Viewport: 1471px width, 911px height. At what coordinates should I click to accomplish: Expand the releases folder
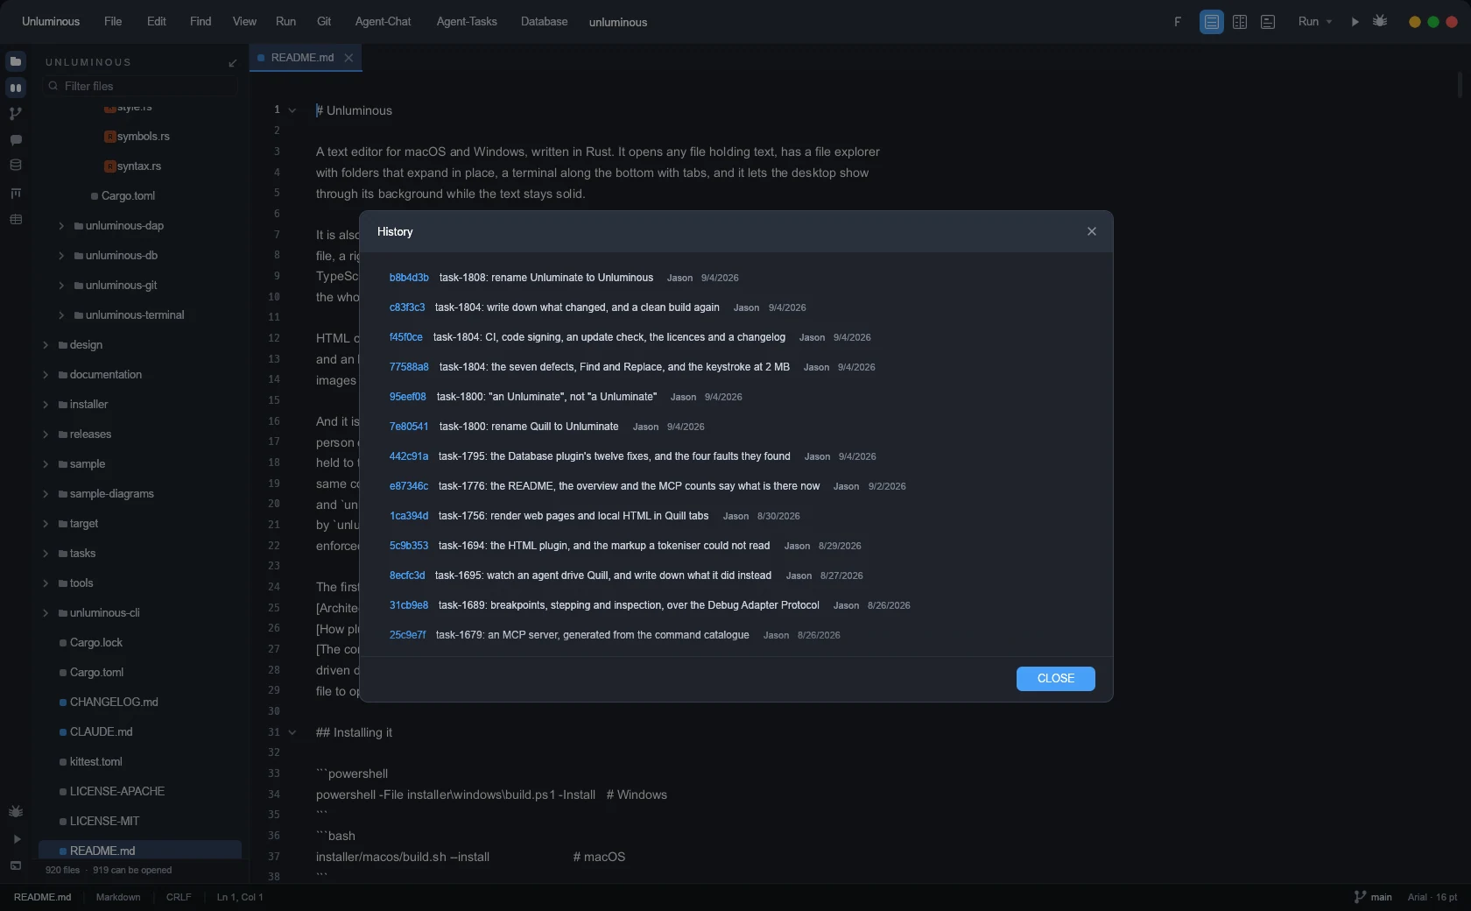pos(46,434)
